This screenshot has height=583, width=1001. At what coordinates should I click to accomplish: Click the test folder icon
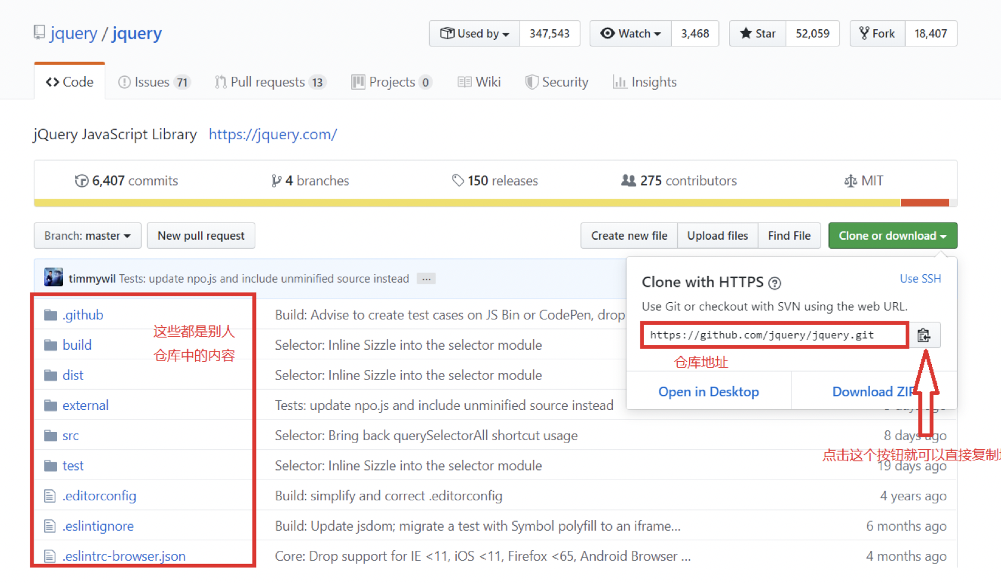(x=51, y=466)
